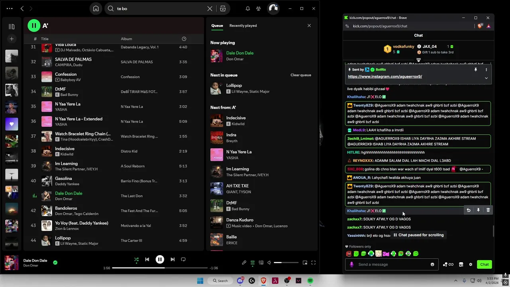
Task: Open the mini player icon
Action: (x=305, y=263)
